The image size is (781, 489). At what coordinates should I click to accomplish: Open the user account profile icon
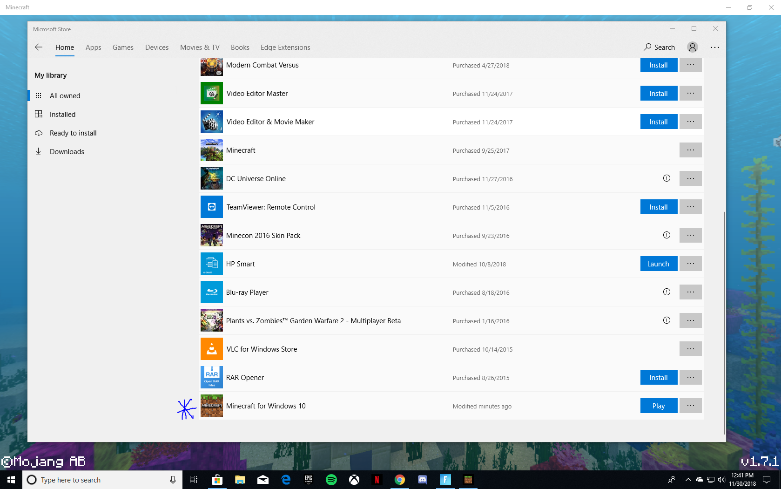pos(692,47)
